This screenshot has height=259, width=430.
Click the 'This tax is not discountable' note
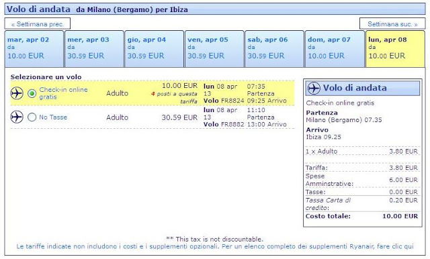click(215, 239)
